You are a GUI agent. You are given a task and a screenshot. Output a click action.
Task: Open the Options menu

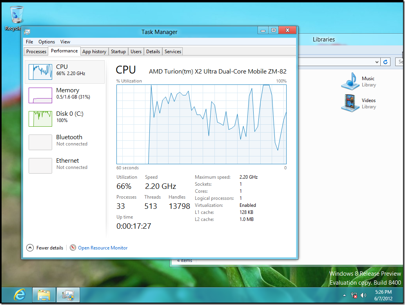point(47,42)
